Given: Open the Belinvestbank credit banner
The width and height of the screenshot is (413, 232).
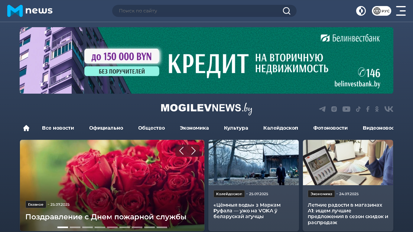Looking at the screenshot, I should [x=207, y=60].
